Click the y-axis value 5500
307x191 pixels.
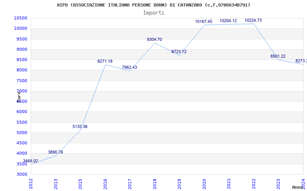[x=22, y=122]
